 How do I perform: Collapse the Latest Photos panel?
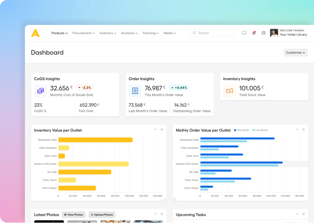tap(155, 214)
